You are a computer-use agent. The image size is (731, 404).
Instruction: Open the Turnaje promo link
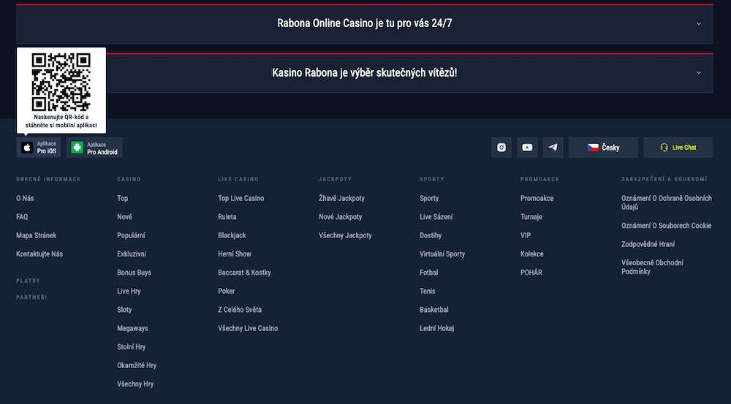531,217
